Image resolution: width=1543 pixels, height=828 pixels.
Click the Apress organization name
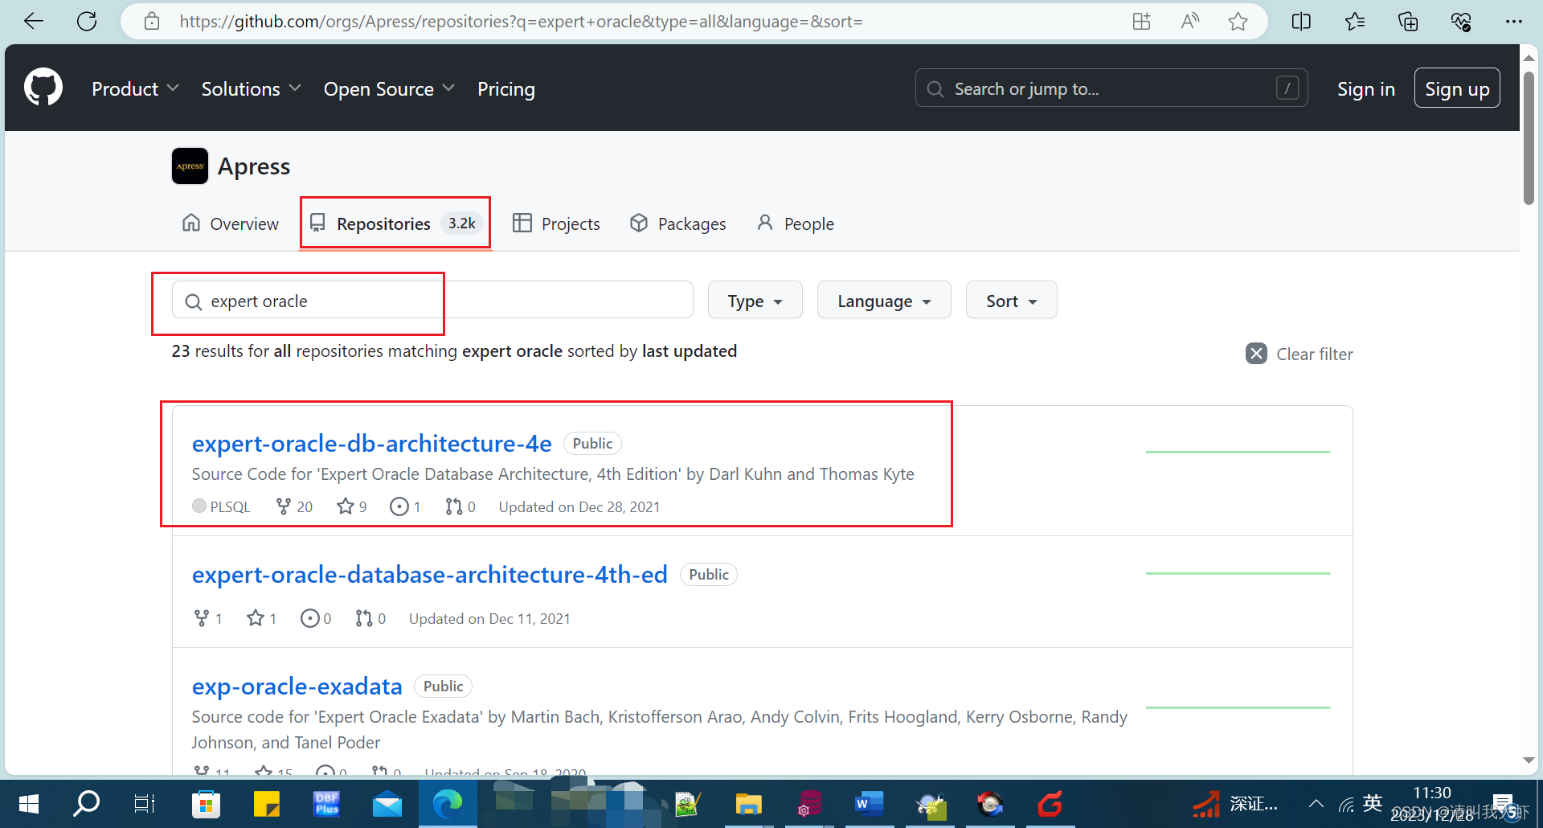click(254, 166)
